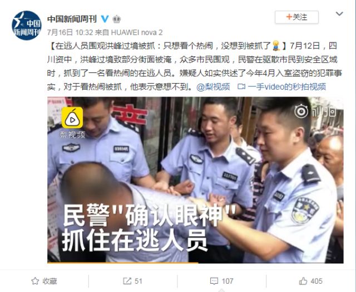Click the HUAWEI nova 2 source link
The height and width of the screenshot is (292, 356).
(137, 32)
